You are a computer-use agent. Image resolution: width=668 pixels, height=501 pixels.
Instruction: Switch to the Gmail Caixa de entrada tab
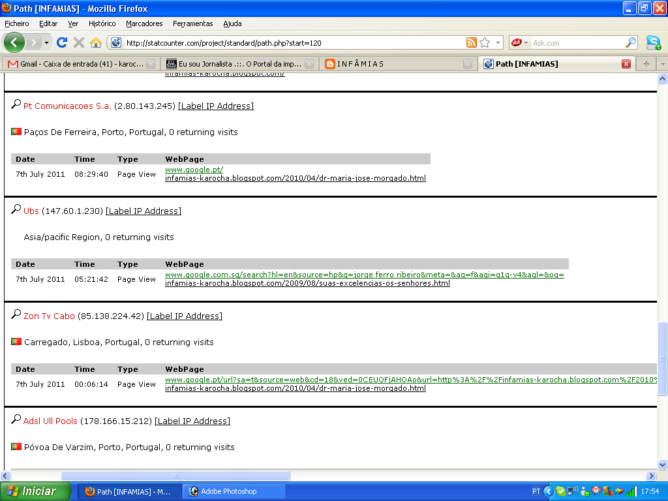(81, 64)
